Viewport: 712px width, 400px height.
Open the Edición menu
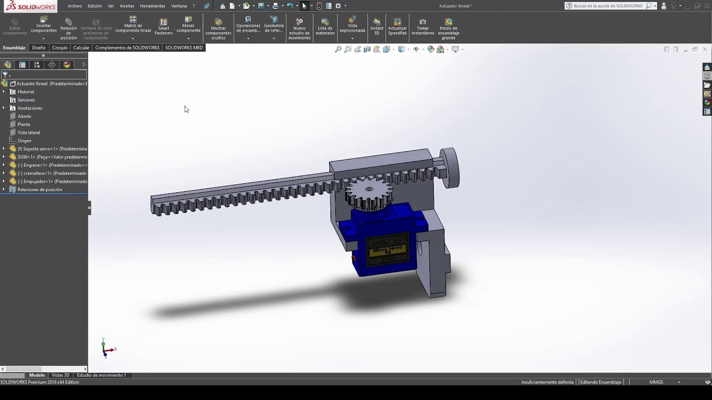coord(95,6)
